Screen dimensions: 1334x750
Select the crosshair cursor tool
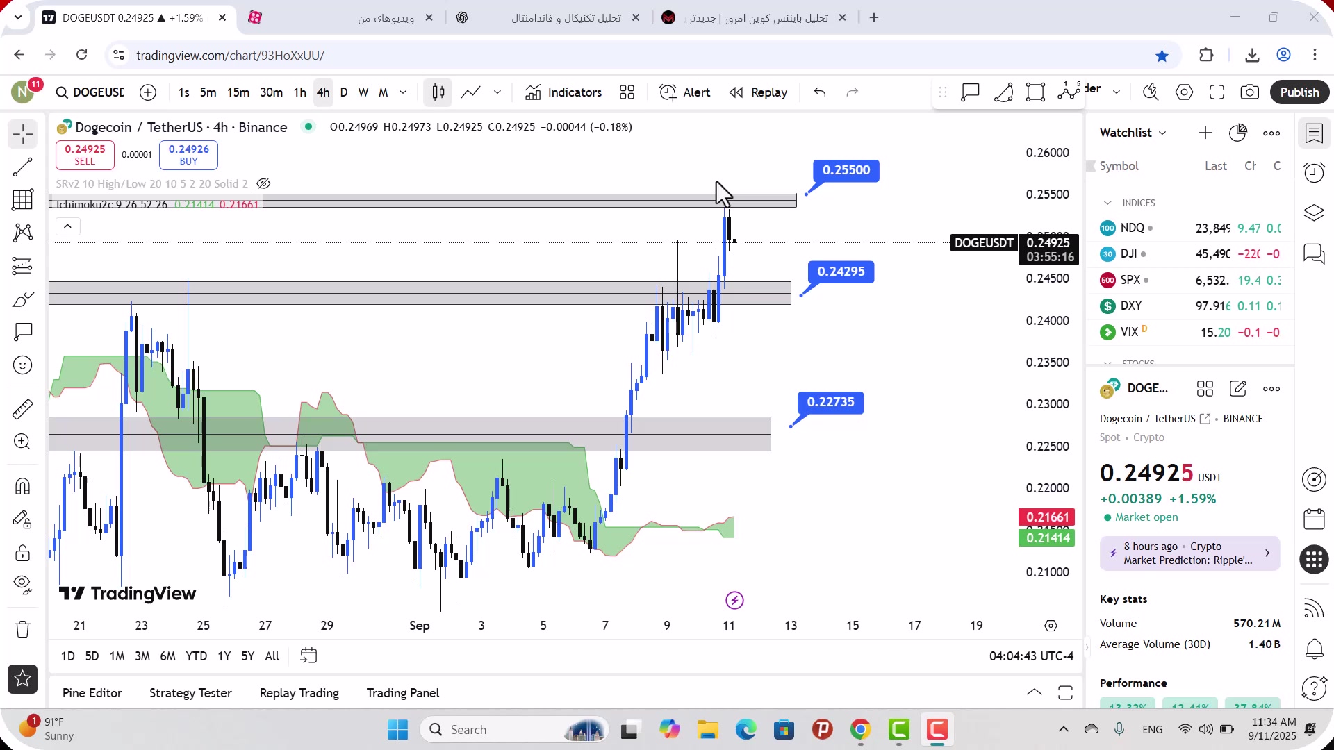pyautogui.click(x=22, y=134)
